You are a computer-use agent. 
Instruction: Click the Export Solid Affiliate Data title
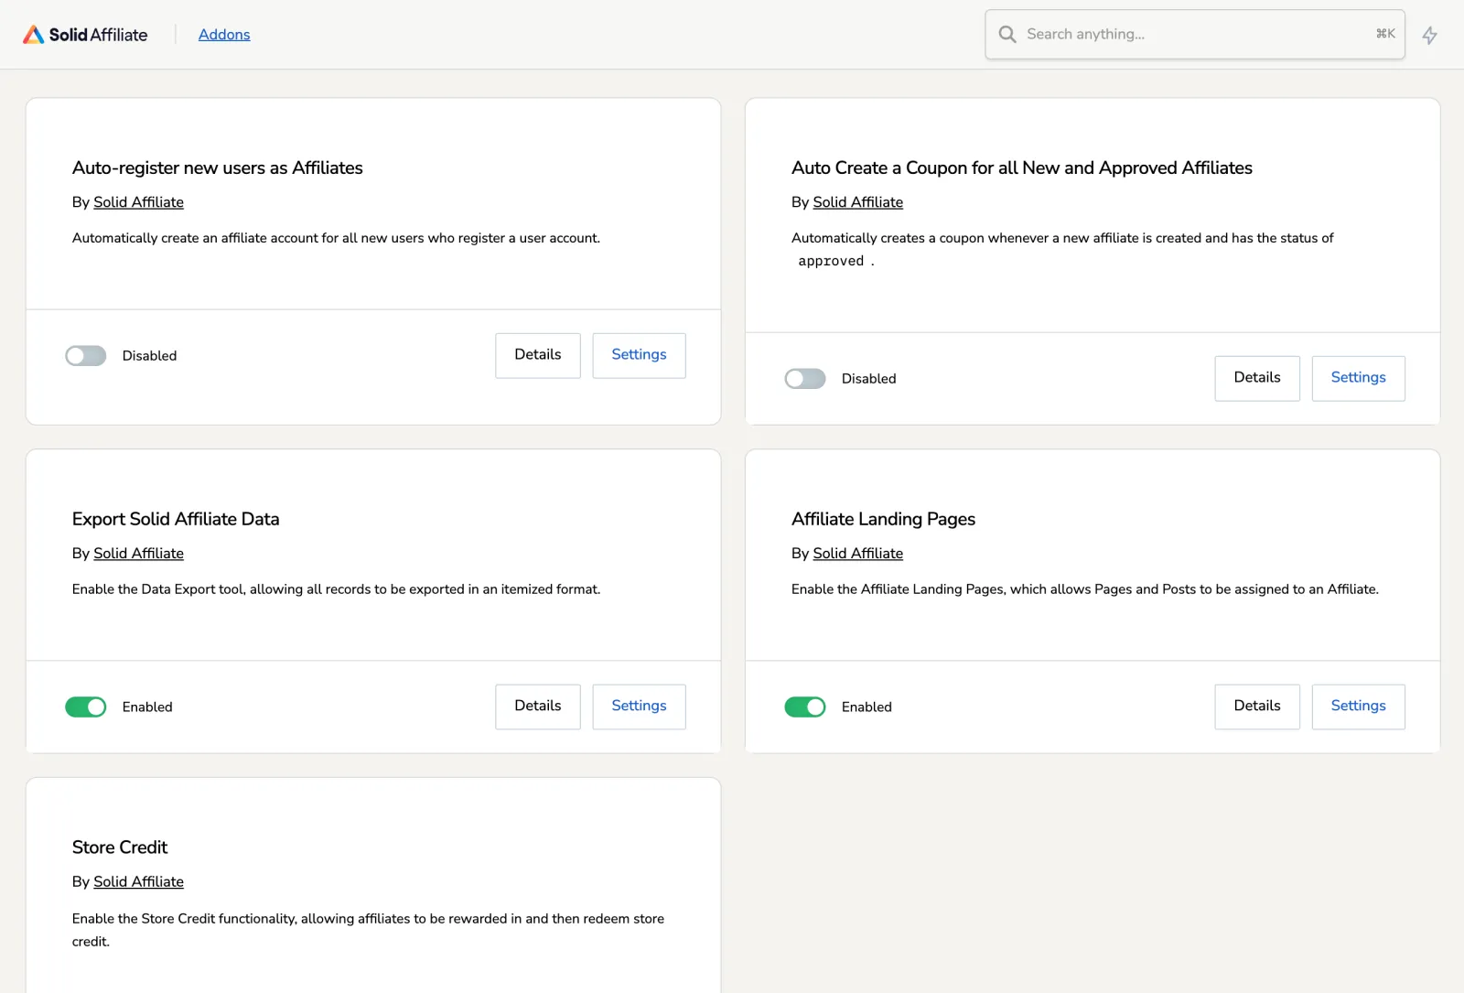(176, 519)
